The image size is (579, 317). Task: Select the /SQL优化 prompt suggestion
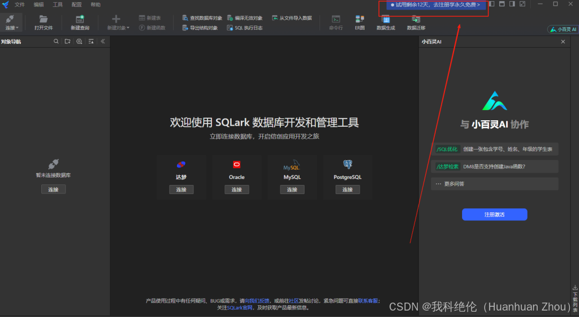point(494,149)
